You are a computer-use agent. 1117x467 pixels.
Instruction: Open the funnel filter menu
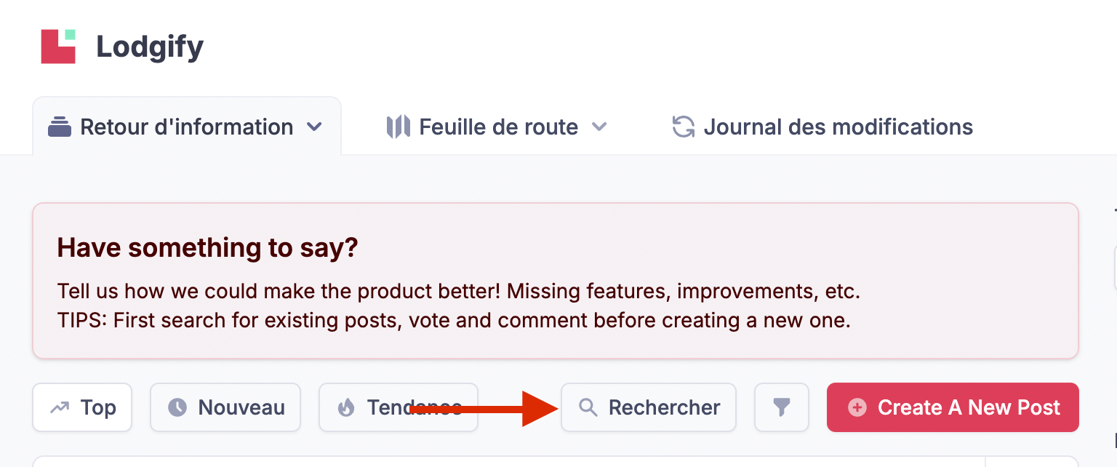tap(781, 407)
